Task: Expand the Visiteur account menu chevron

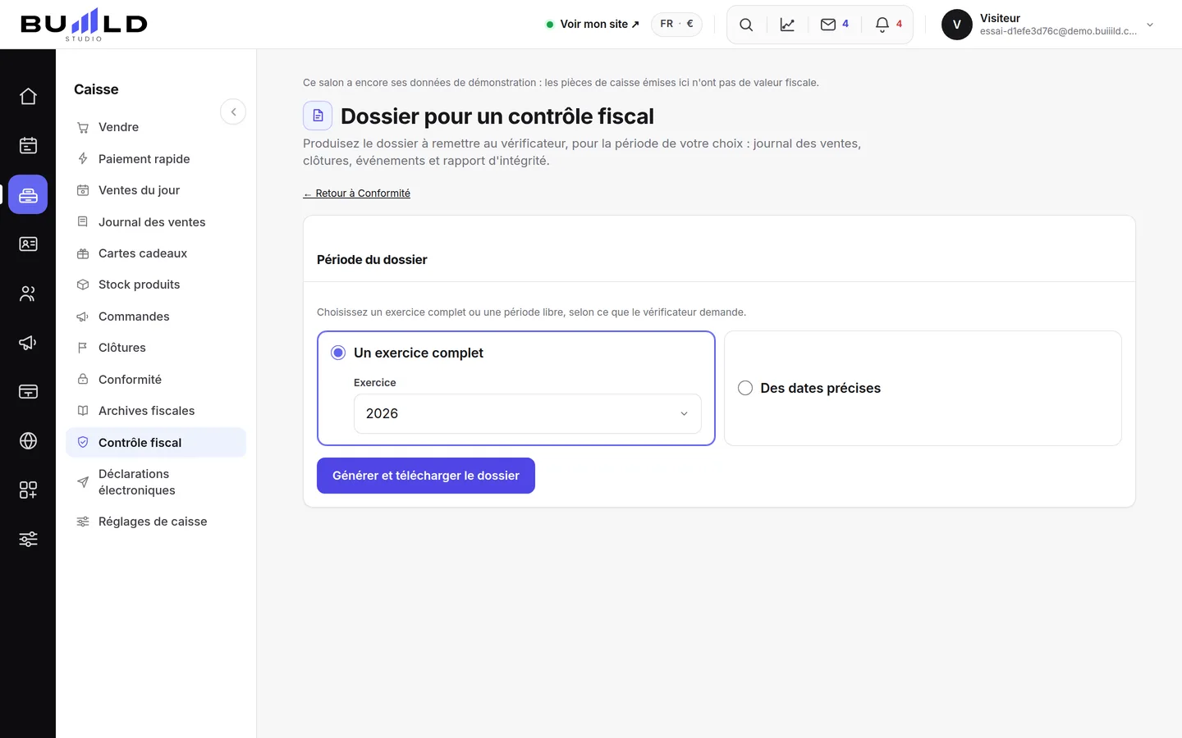Action: pyautogui.click(x=1150, y=25)
